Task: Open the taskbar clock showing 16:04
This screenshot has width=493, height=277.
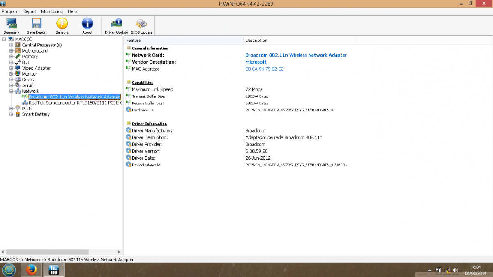Action: tap(476, 270)
